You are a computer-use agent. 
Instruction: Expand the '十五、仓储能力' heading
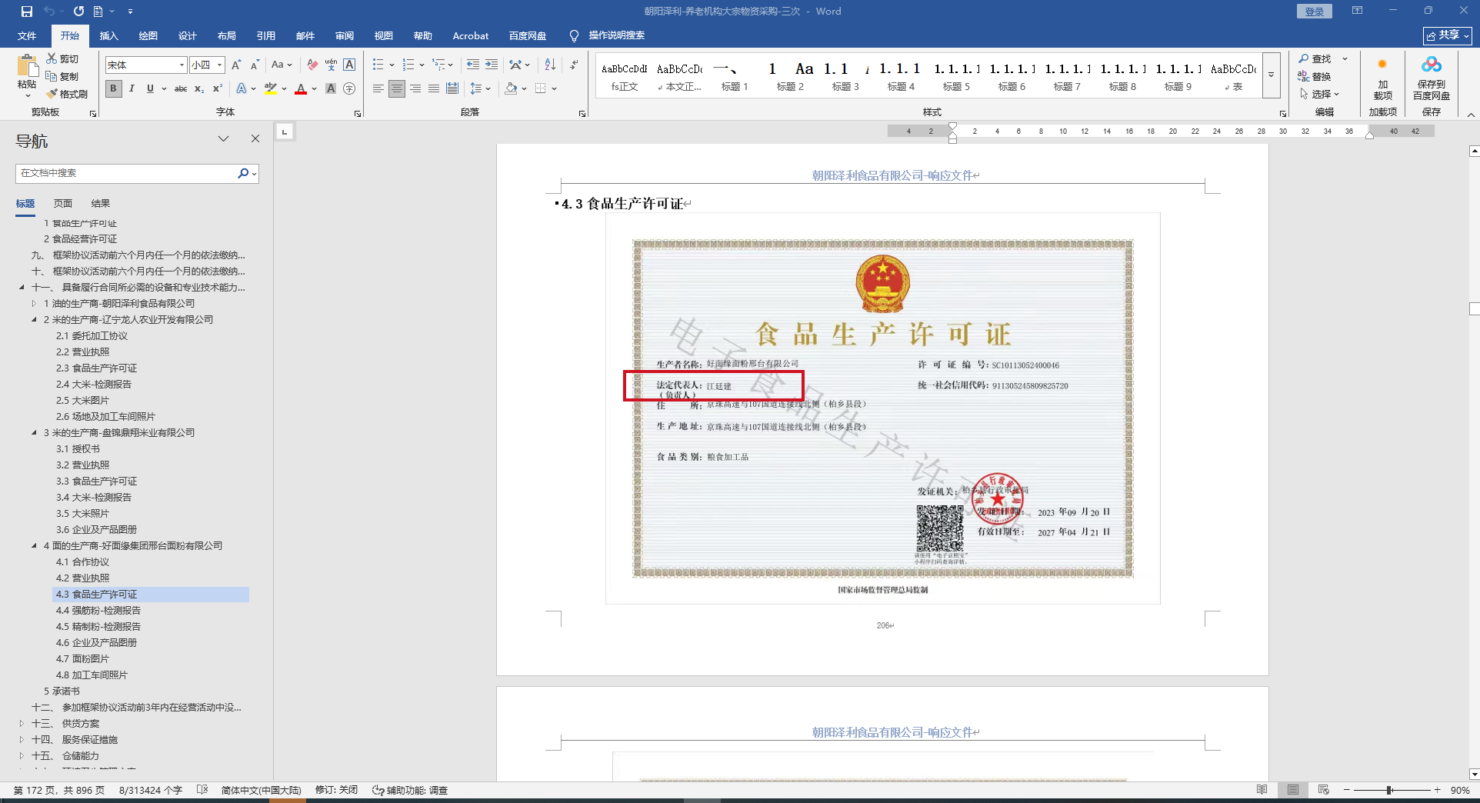(x=22, y=755)
